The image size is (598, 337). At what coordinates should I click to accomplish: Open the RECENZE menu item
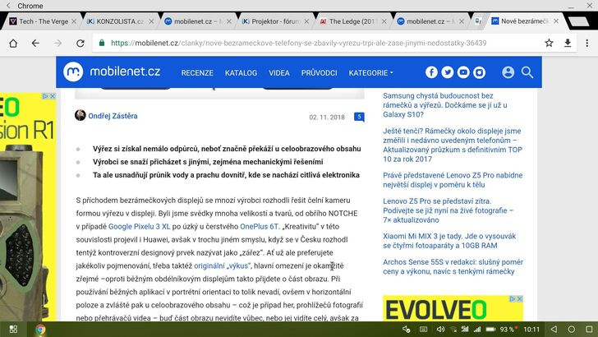pyautogui.click(x=197, y=72)
